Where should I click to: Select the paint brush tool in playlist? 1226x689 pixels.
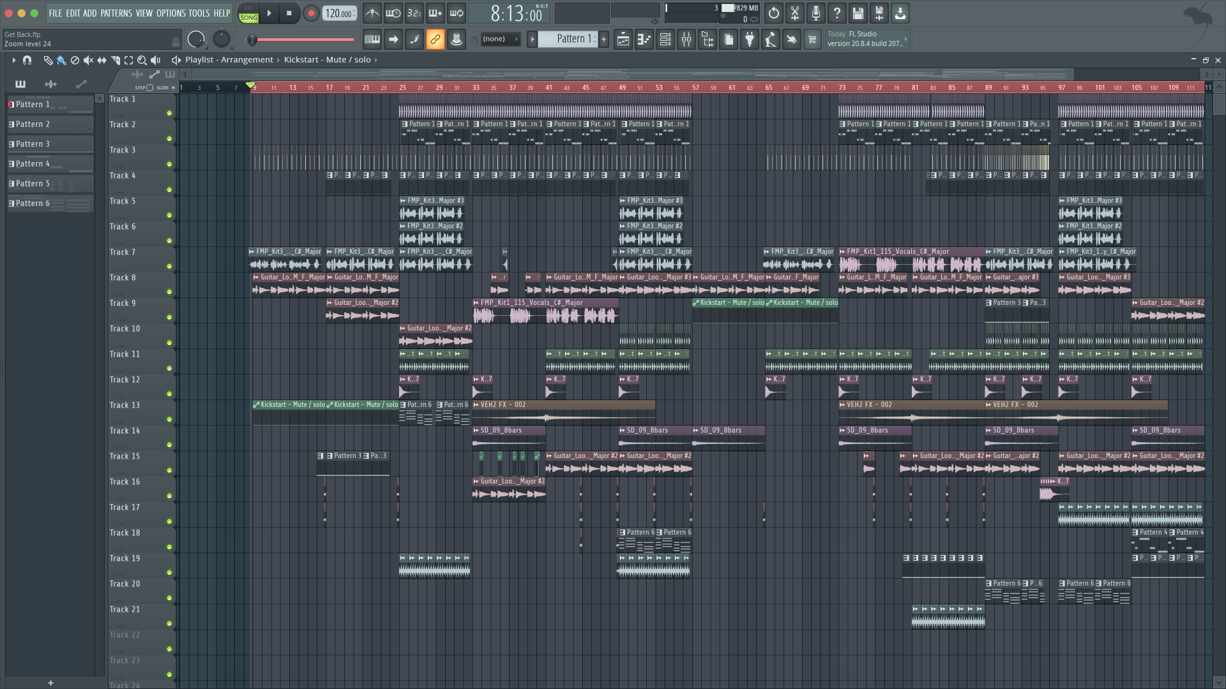coord(61,60)
